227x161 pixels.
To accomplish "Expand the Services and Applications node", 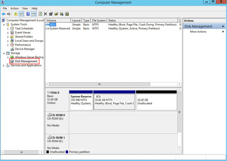I will click(x=4, y=66).
